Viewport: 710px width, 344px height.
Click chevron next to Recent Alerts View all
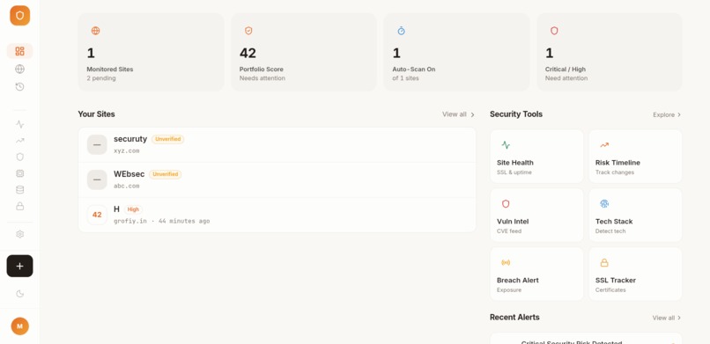[679, 318]
